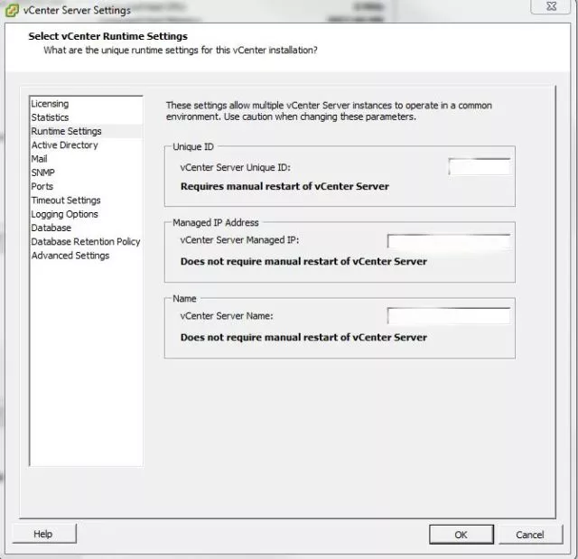Click the 'Select vCenter Runtime Settings' heading
Viewport: 578px width, 559px height.
pos(108,36)
